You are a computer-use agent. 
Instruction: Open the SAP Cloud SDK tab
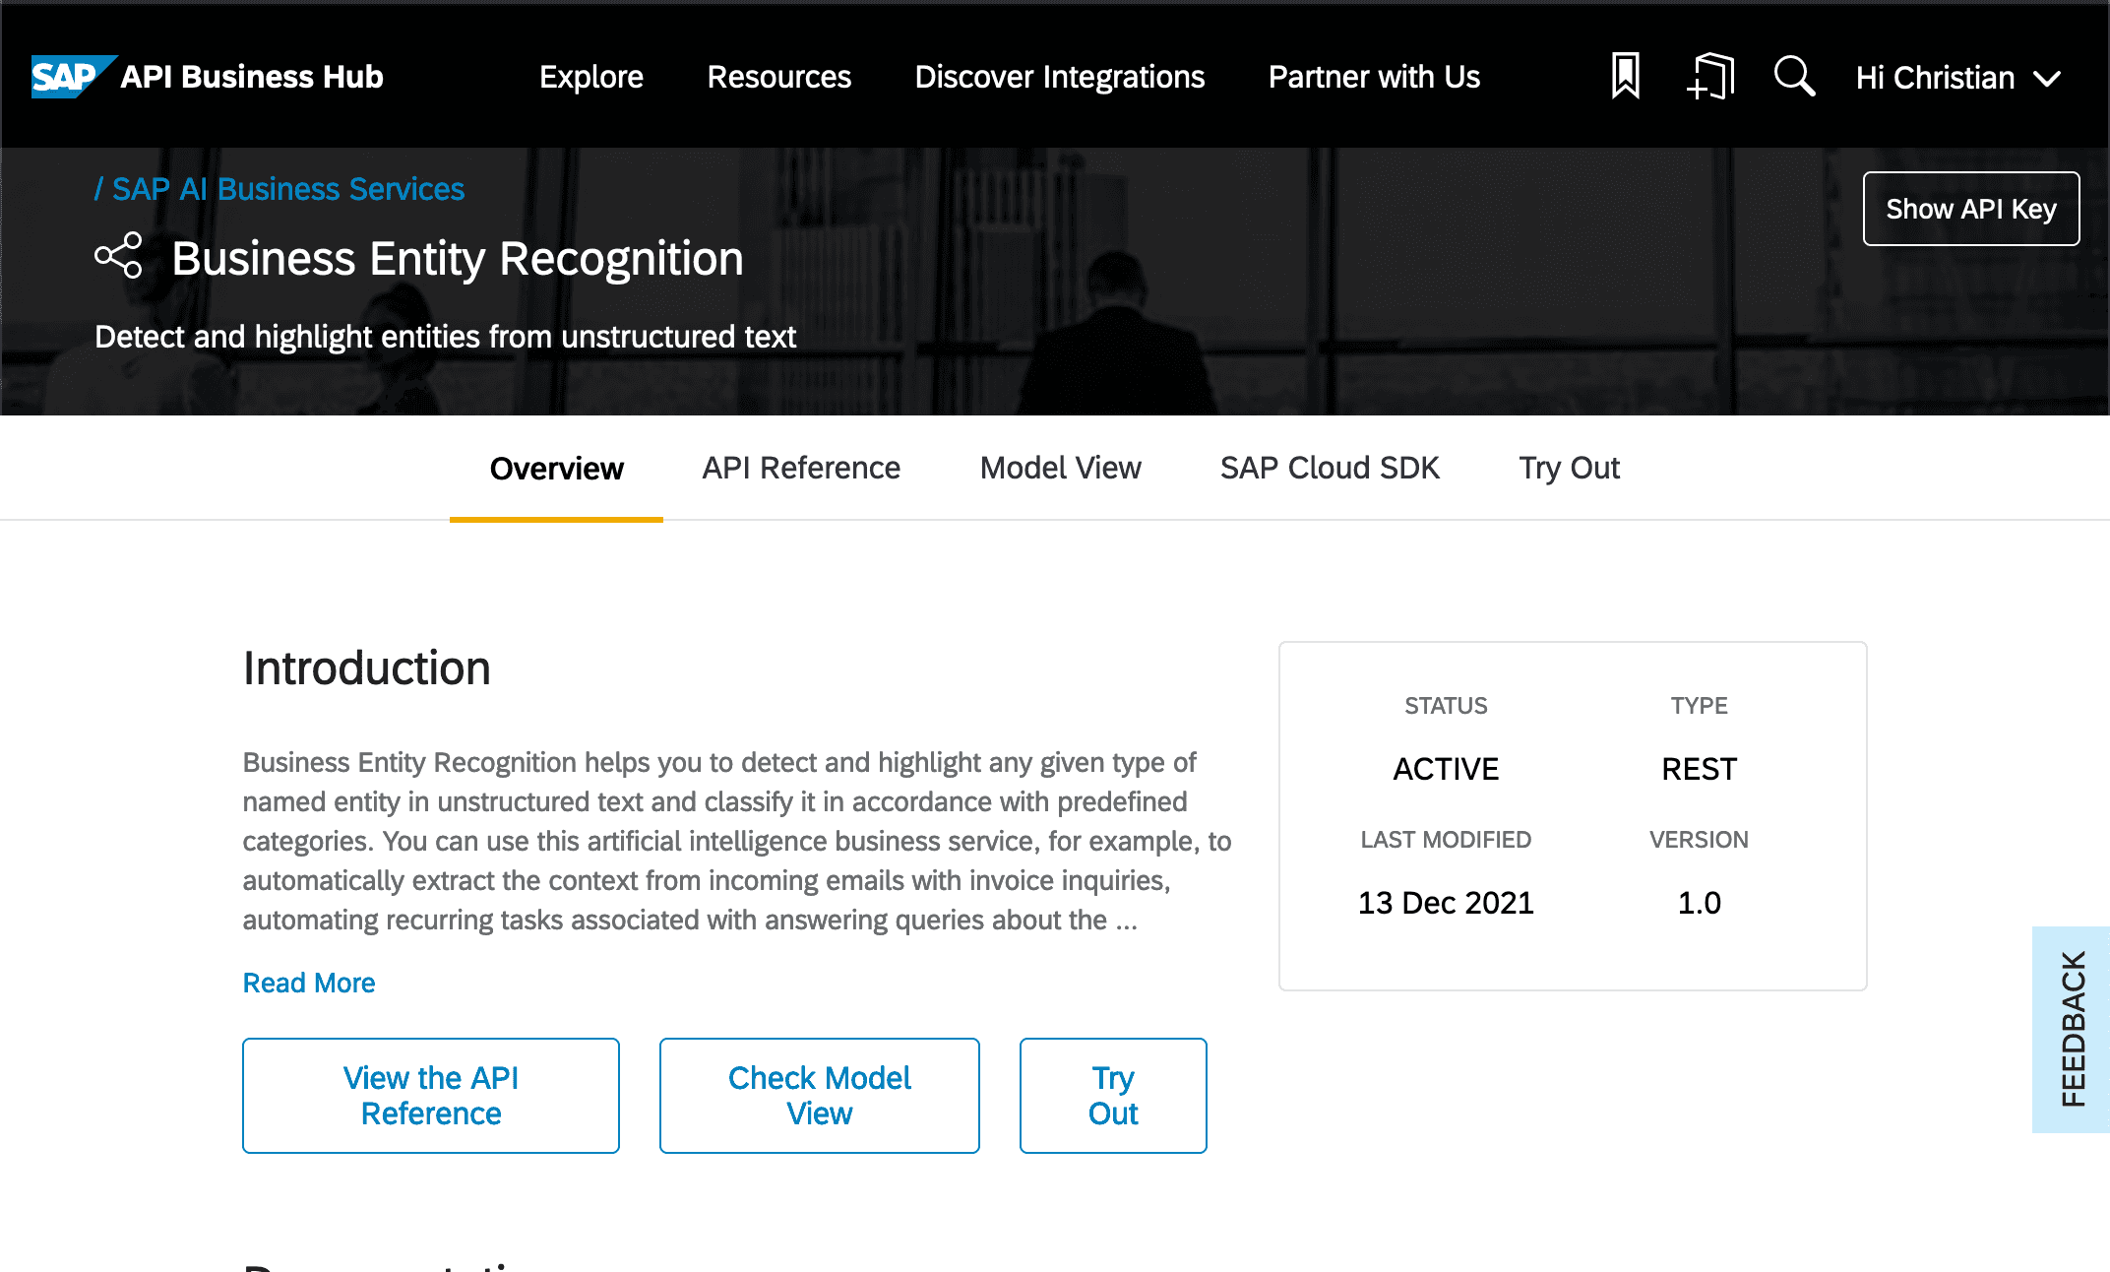coord(1330,469)
